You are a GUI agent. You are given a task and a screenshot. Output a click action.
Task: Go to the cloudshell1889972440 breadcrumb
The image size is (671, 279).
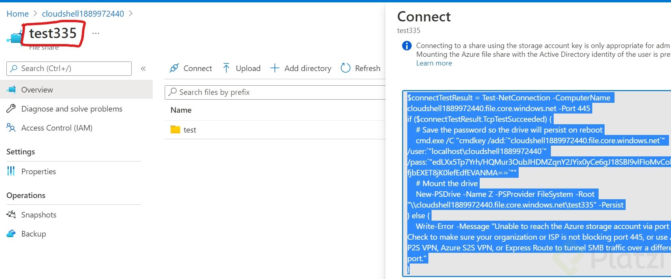point(83,14)
